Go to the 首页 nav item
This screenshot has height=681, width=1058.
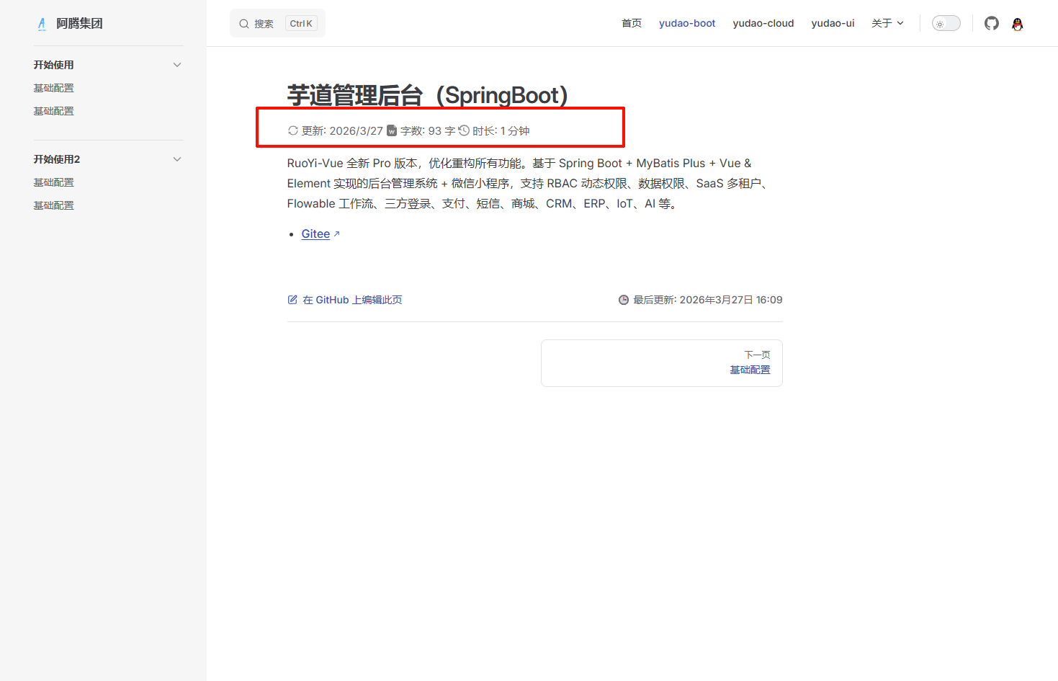tap(631, 23)
